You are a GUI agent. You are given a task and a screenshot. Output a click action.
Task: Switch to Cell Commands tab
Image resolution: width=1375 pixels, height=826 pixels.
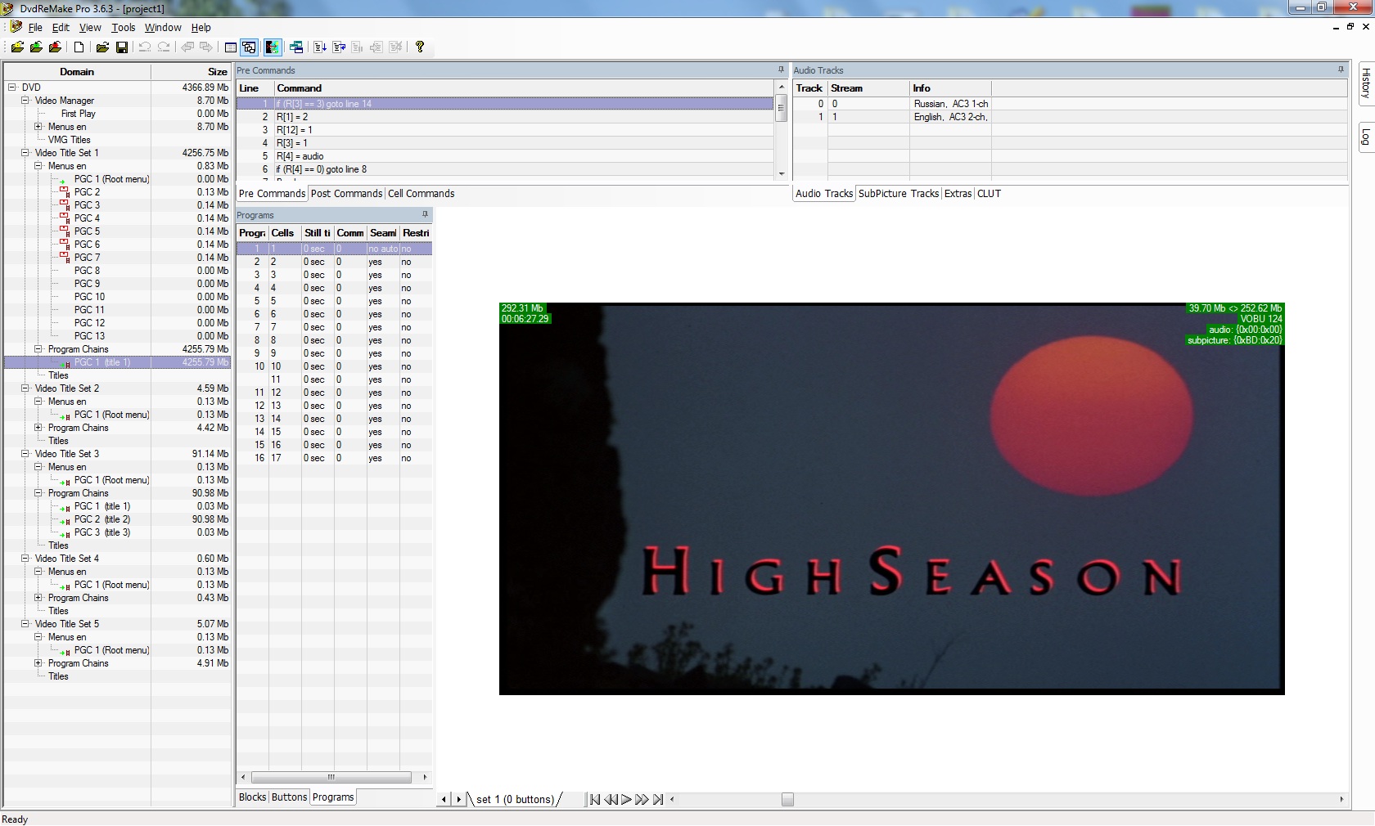(x=421, y=194)
